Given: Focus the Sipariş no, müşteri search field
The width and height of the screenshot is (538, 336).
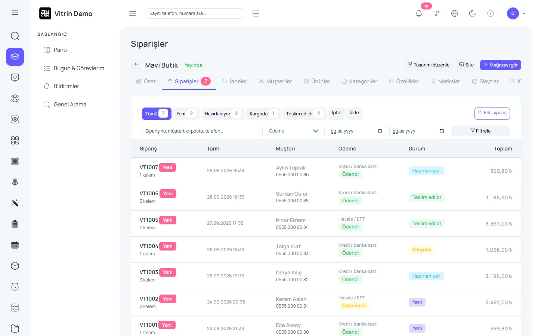Looking at the screenshot, I should coord(202,131).
